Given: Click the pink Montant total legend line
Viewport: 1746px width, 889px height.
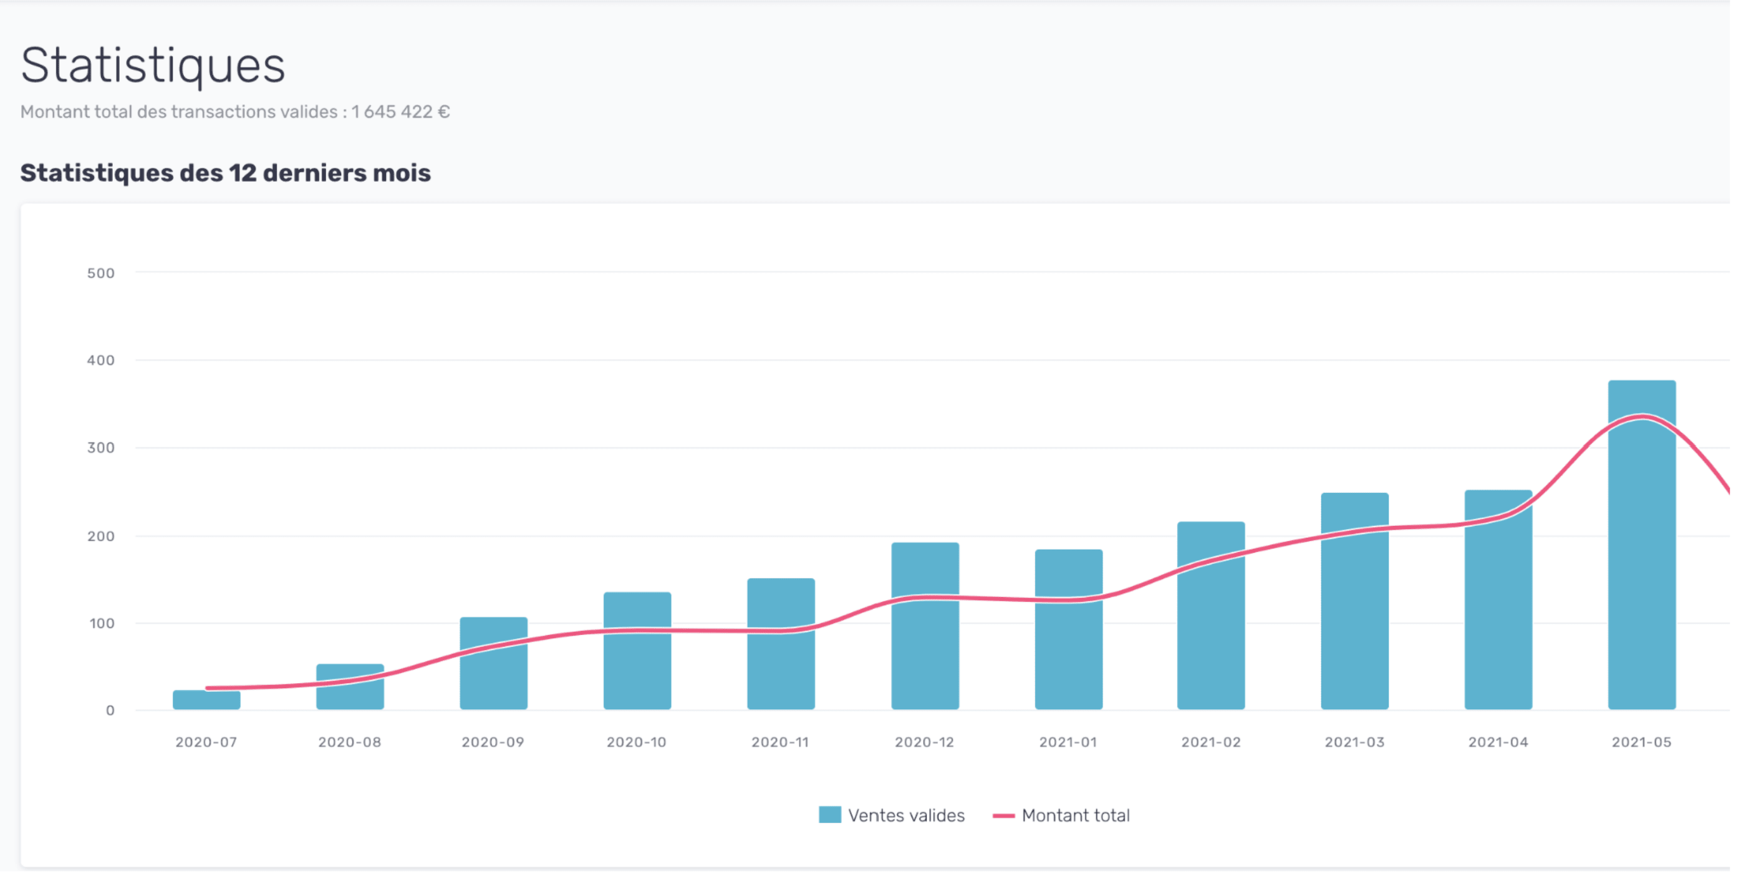Looking at the screenshot, I should click(x=1003, y=815).
